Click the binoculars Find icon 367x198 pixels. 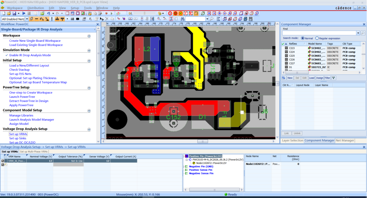[x=182, y=19]
